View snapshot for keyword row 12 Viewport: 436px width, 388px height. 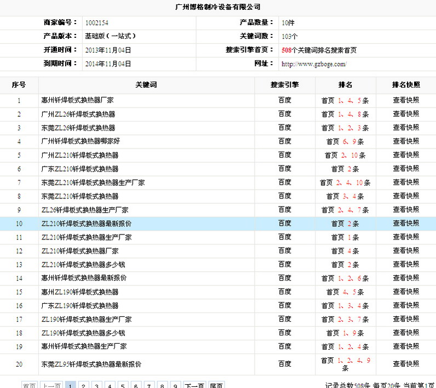[406, 250]
